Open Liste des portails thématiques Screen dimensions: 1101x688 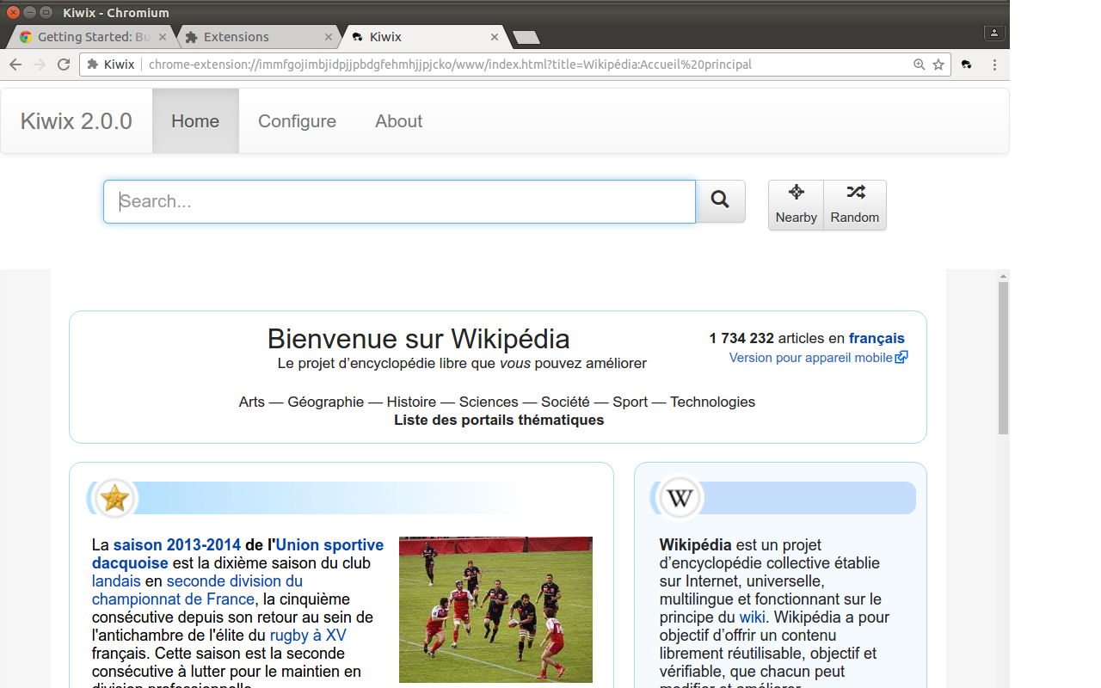click(499, 420)
